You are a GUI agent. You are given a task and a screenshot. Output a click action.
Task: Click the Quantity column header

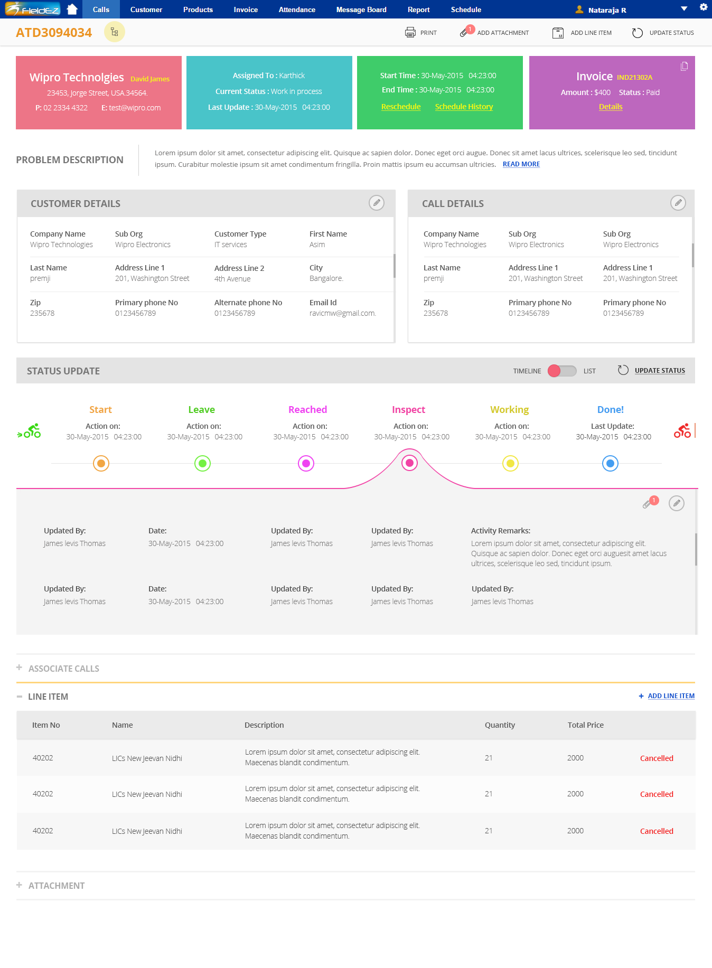500,725
